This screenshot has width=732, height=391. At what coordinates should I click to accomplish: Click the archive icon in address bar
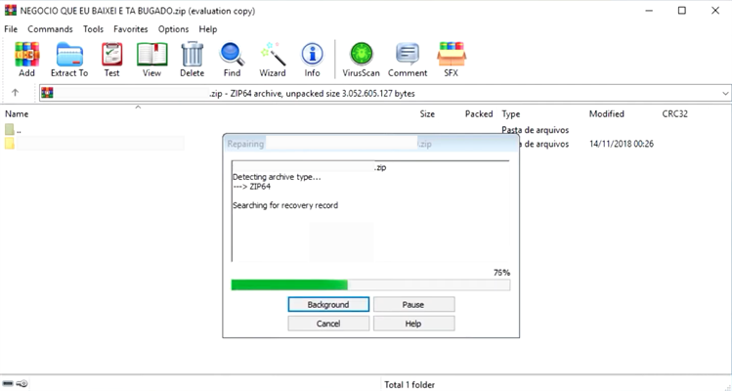[x=47, y=93]
